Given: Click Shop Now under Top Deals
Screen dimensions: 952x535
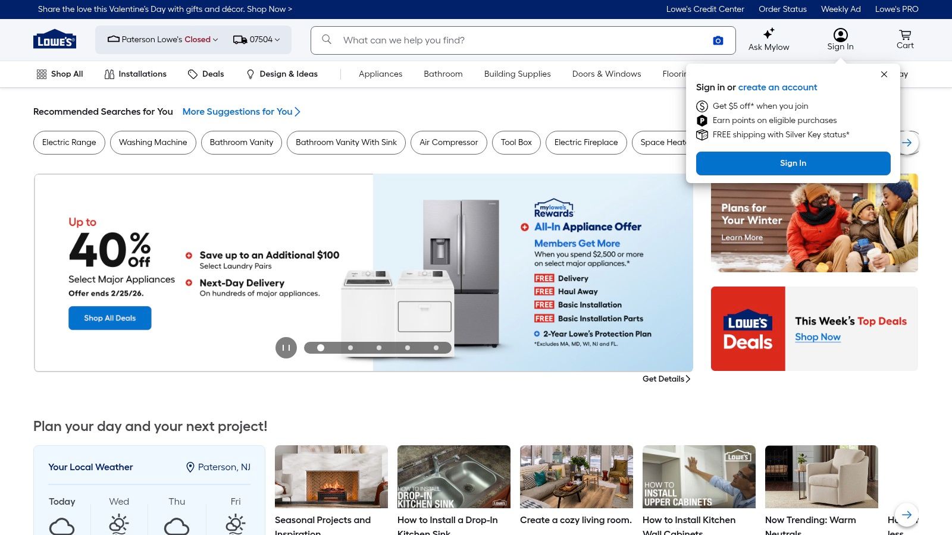Looking at the screenshot, I should tap(818, 337).
